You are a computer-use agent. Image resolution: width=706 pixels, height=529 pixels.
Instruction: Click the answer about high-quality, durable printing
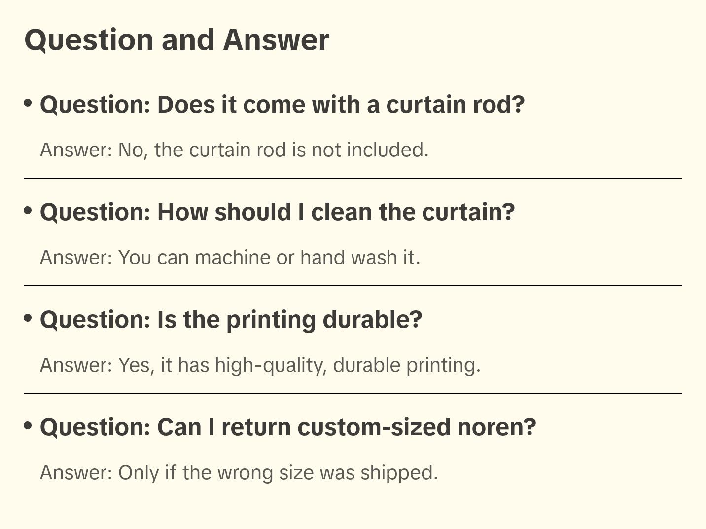click(260, 365)
